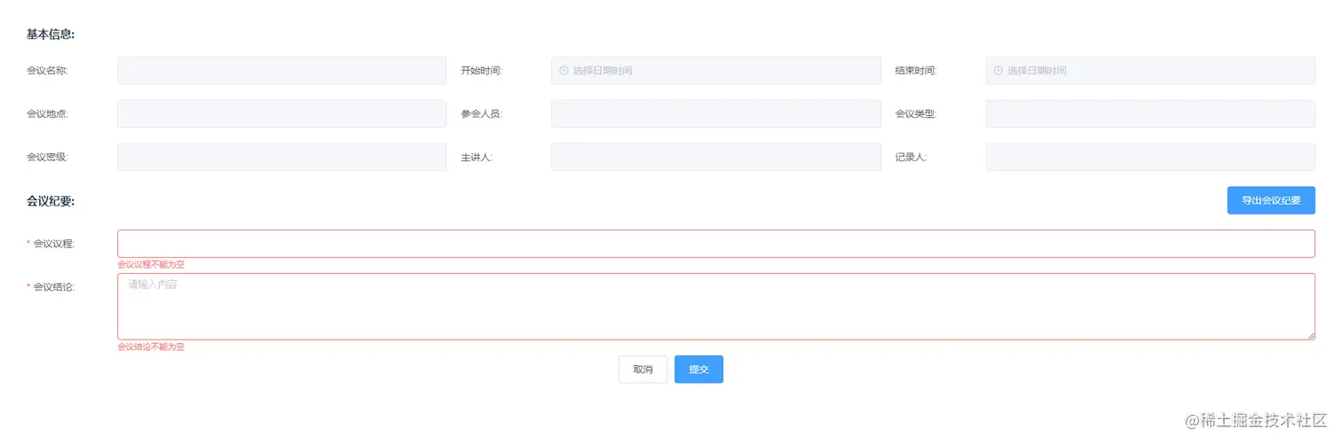Click the 记录人 input field

(x=1149, y=157)
